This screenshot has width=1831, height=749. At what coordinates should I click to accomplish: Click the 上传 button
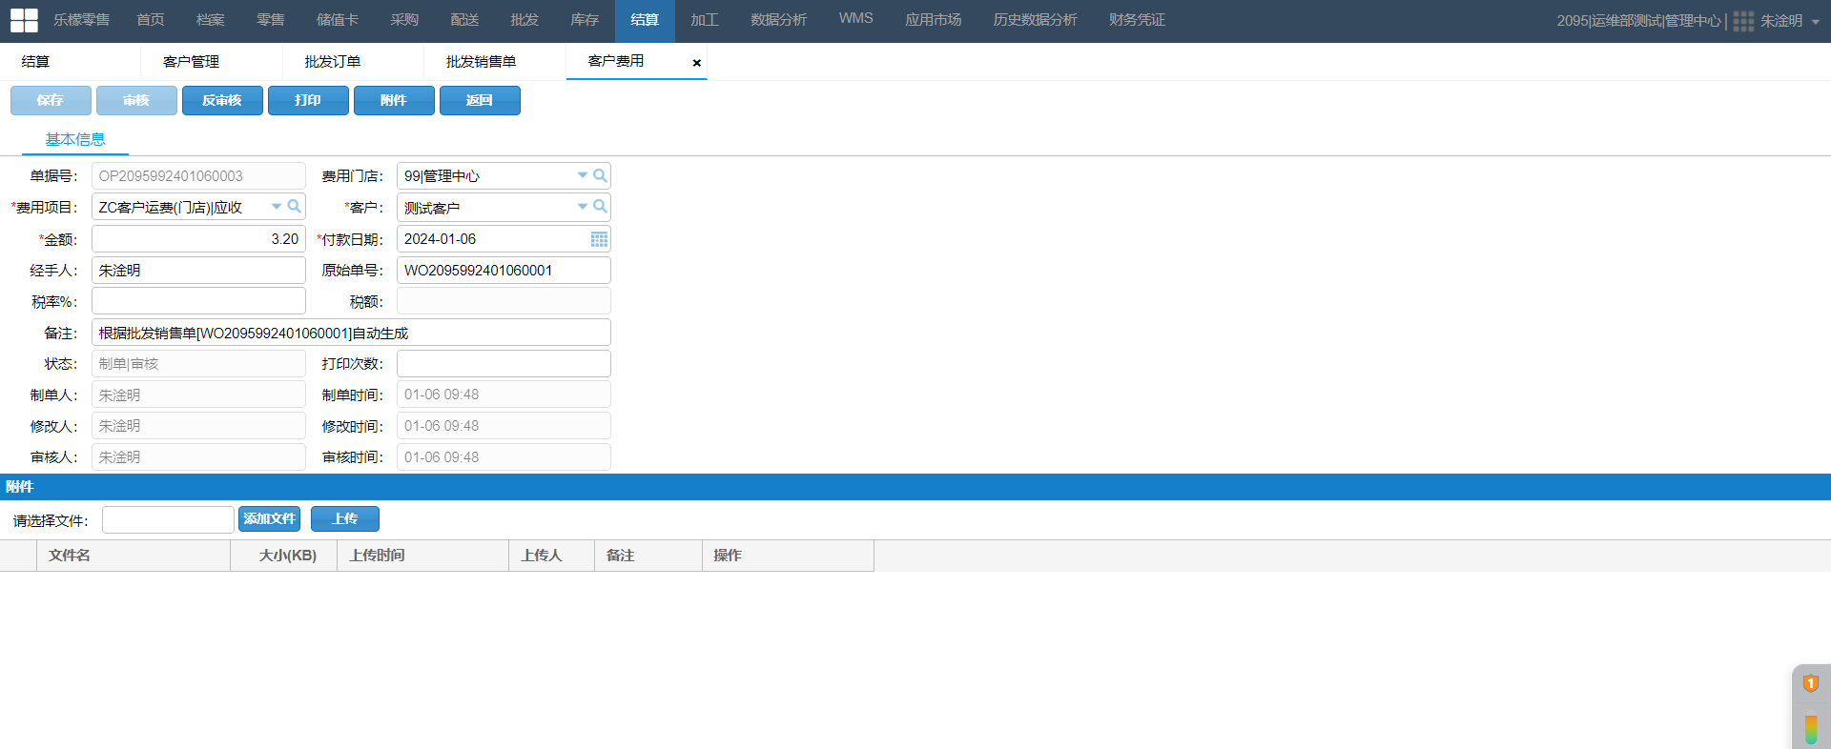(345, 519)
